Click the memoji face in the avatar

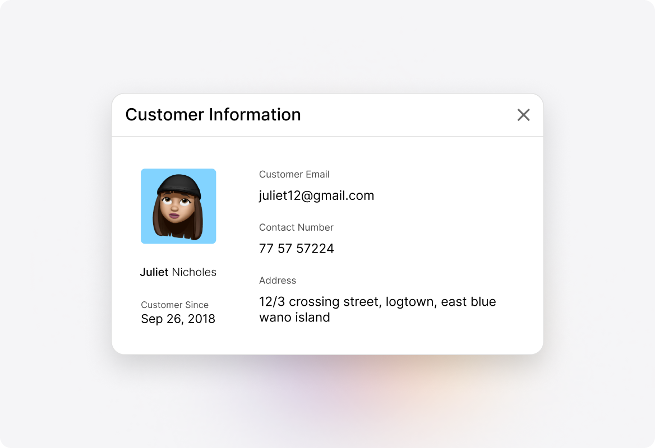[178, 207]
